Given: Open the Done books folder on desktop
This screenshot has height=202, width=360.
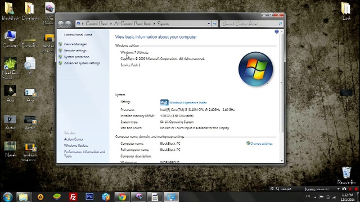Looking at the screenshot, I should coord(30,11).
